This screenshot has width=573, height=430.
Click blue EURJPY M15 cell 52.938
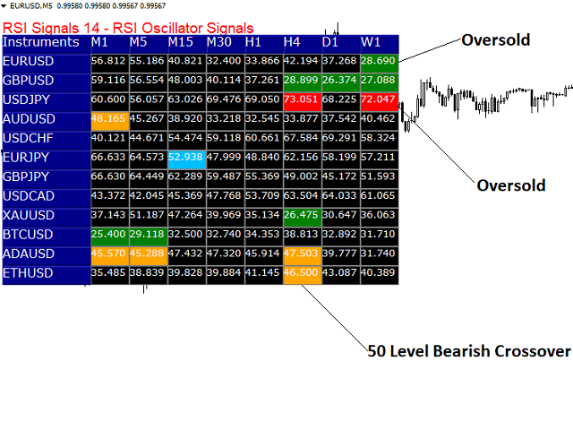click(185, 158)
